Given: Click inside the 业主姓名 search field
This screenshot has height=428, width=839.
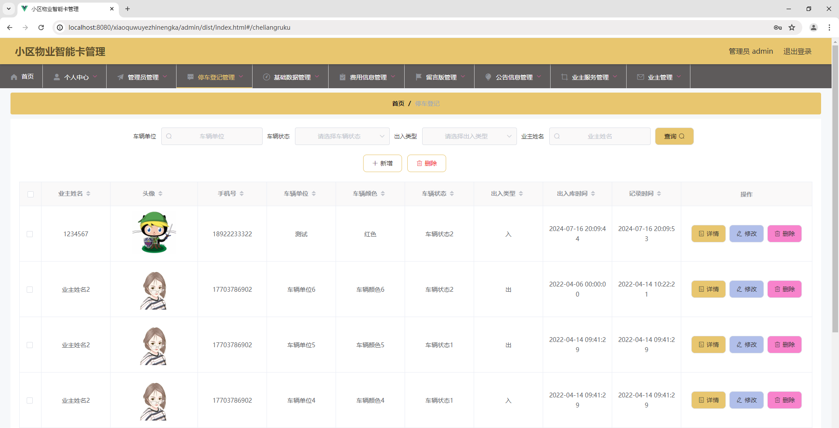Looking at the screenshot, I should pyautogui.click(x=600, y=136).
